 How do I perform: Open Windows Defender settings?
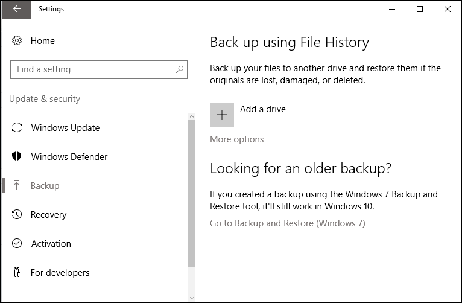tap(69, 157)
